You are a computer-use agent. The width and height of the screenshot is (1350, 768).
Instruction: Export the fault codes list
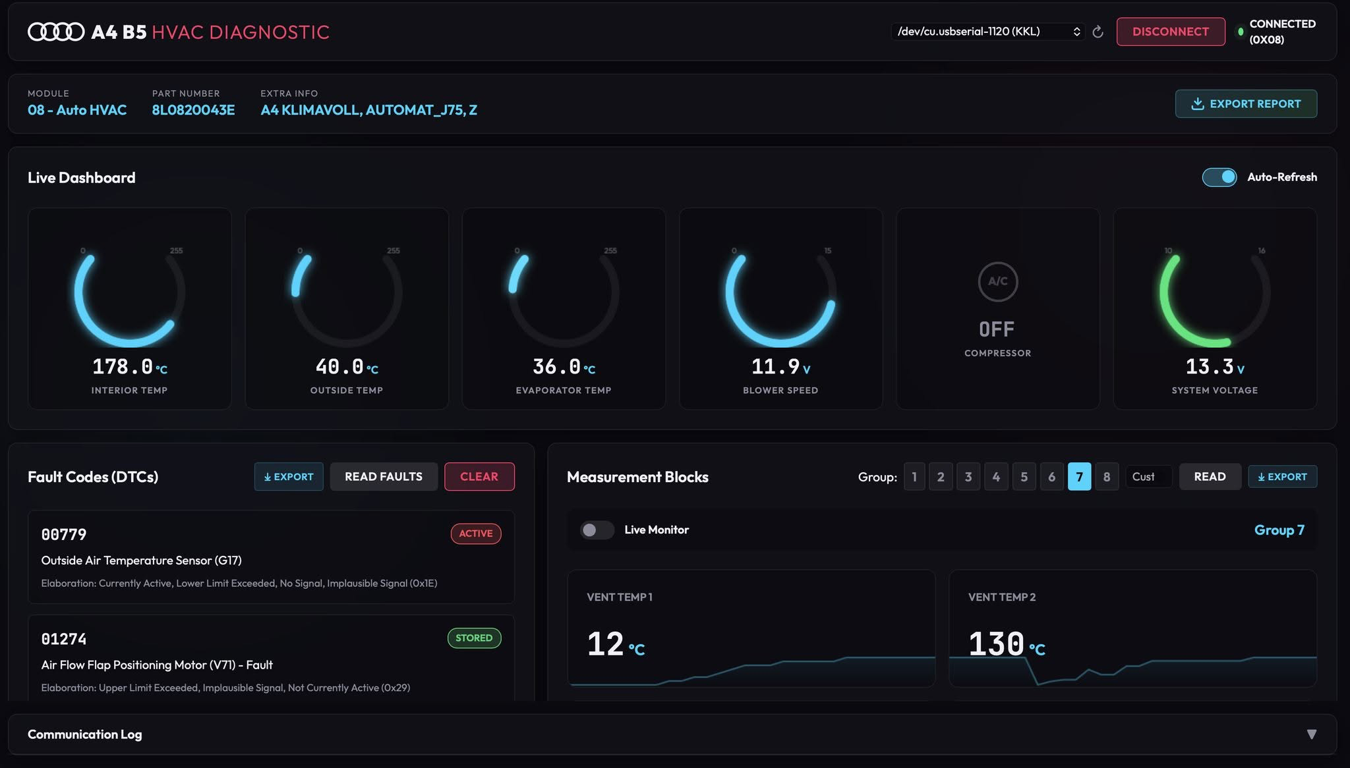pyautogui.click(x=289, y=477)
